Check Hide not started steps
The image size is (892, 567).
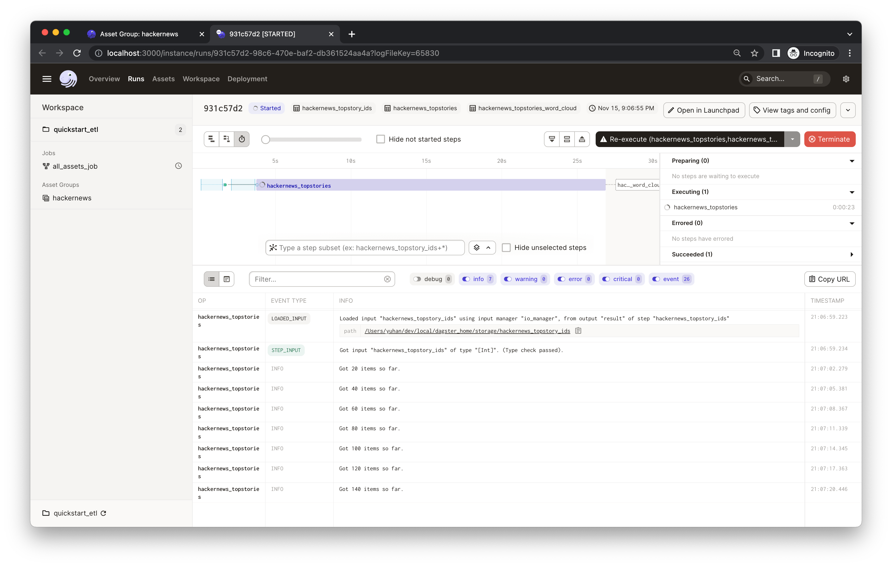pyautogui.click(x=381, y=139)
